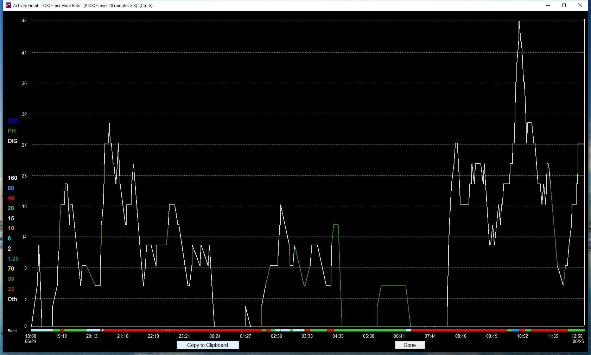Click the 04:35 time axis label

(x=338, y=336)
